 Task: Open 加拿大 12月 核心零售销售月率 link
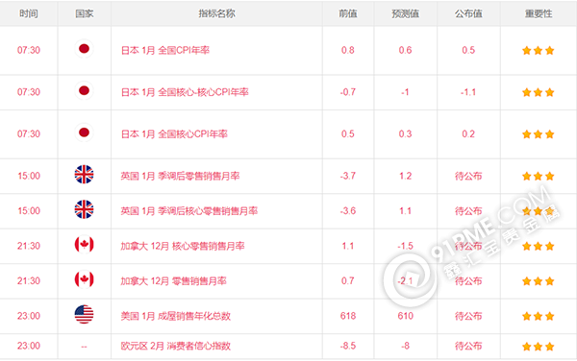pyautogui.click(x=183, y=246)
